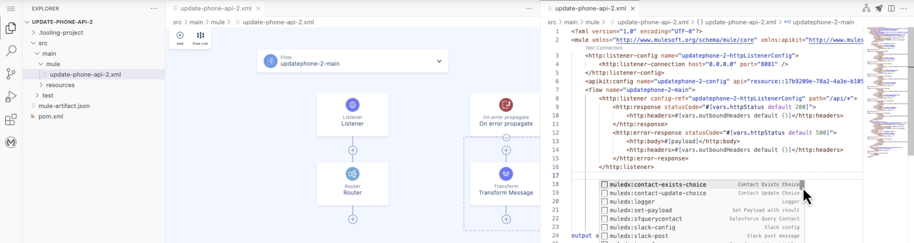914x243 pixels.
Task: Click the deploy paper-plane icon top right
Action: pyautogui.click(x=879, y=8)
